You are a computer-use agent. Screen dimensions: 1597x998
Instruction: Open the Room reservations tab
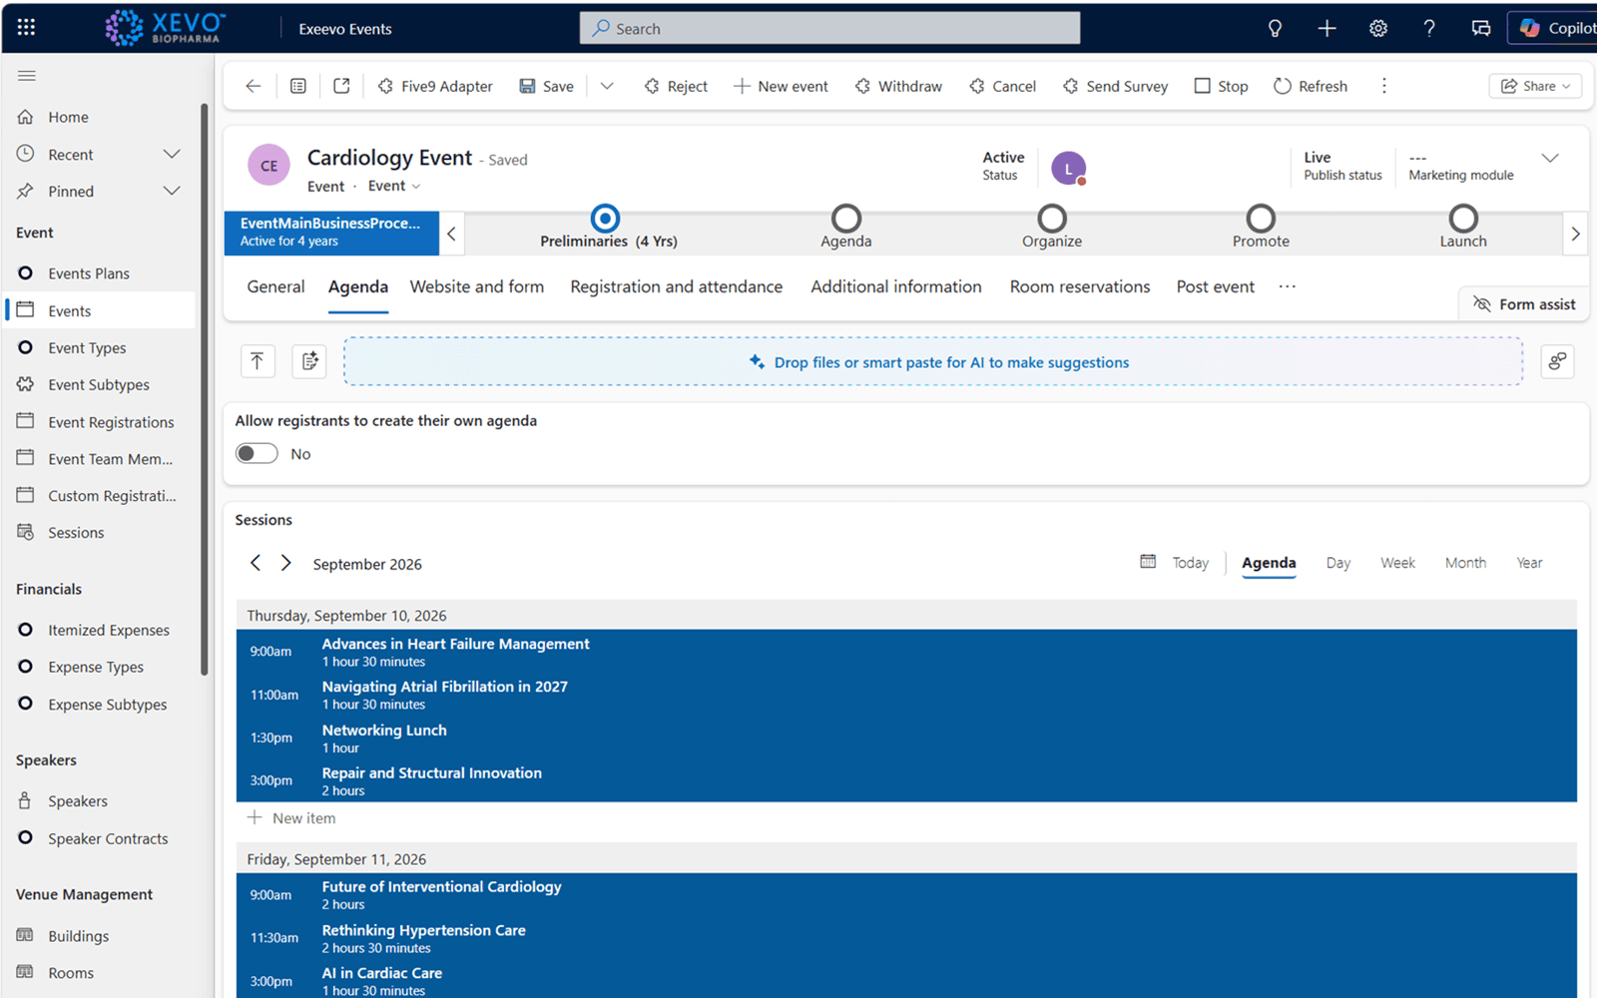pos(1080,286)
